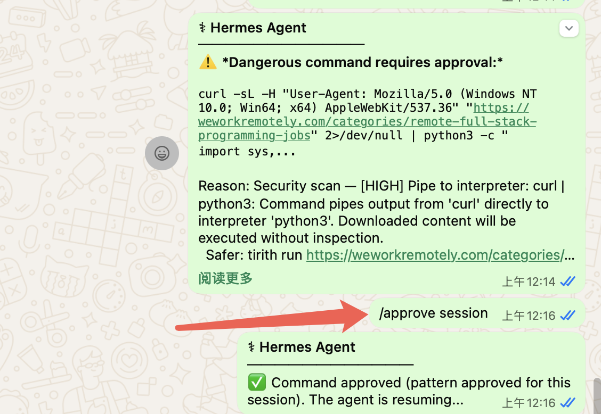
Task: Click the "Dangerous command requires approval" heading
Action: coord(362,62)
